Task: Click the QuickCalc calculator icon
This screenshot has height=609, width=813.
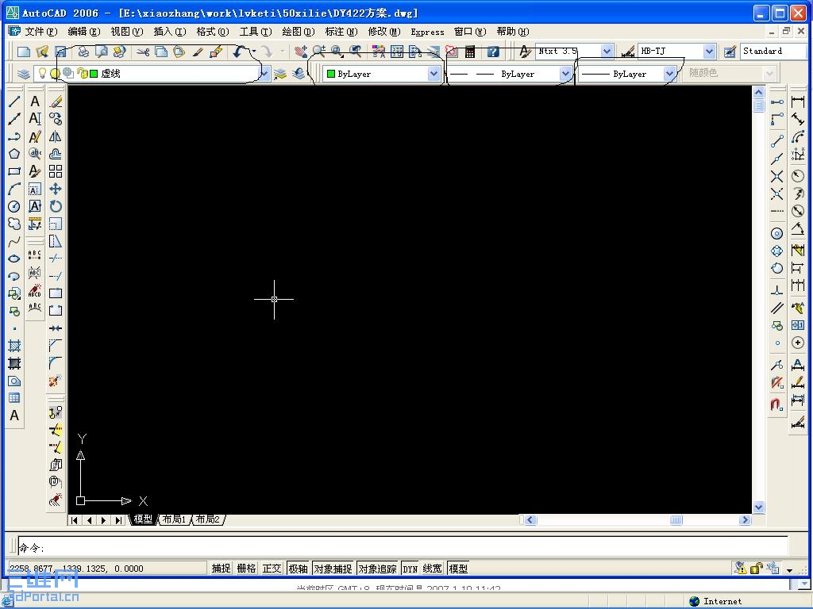Action: (x=470, y=52)
